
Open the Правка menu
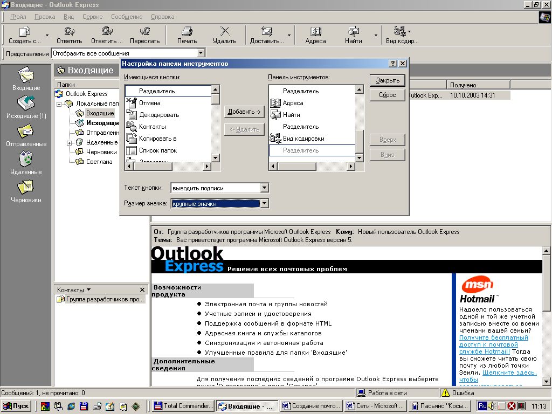pos(45,17)
